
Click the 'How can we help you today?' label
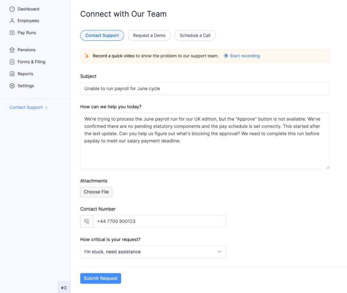[x=111, y=107]
